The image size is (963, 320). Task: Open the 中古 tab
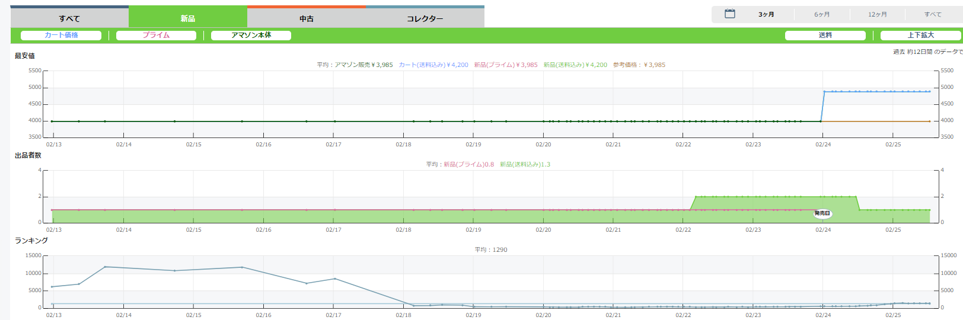307,18
